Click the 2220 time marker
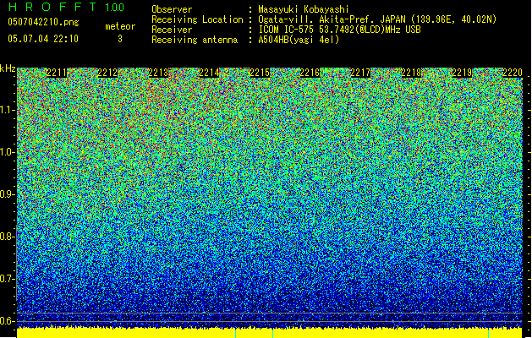 (513, 73)
